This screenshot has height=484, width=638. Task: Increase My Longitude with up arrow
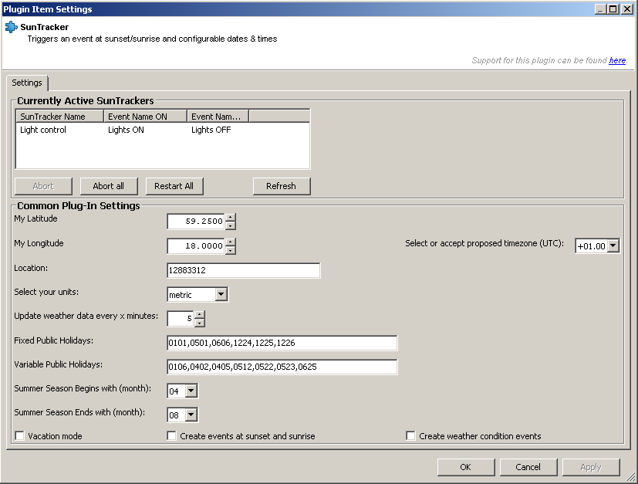(231, 242)
